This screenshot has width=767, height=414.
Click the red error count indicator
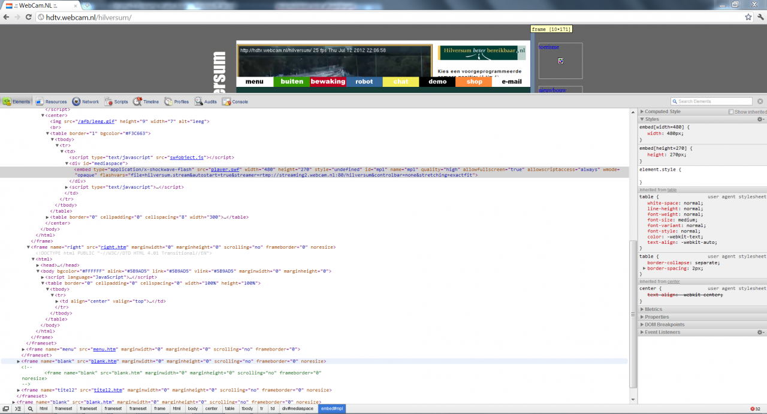point(755,409)
